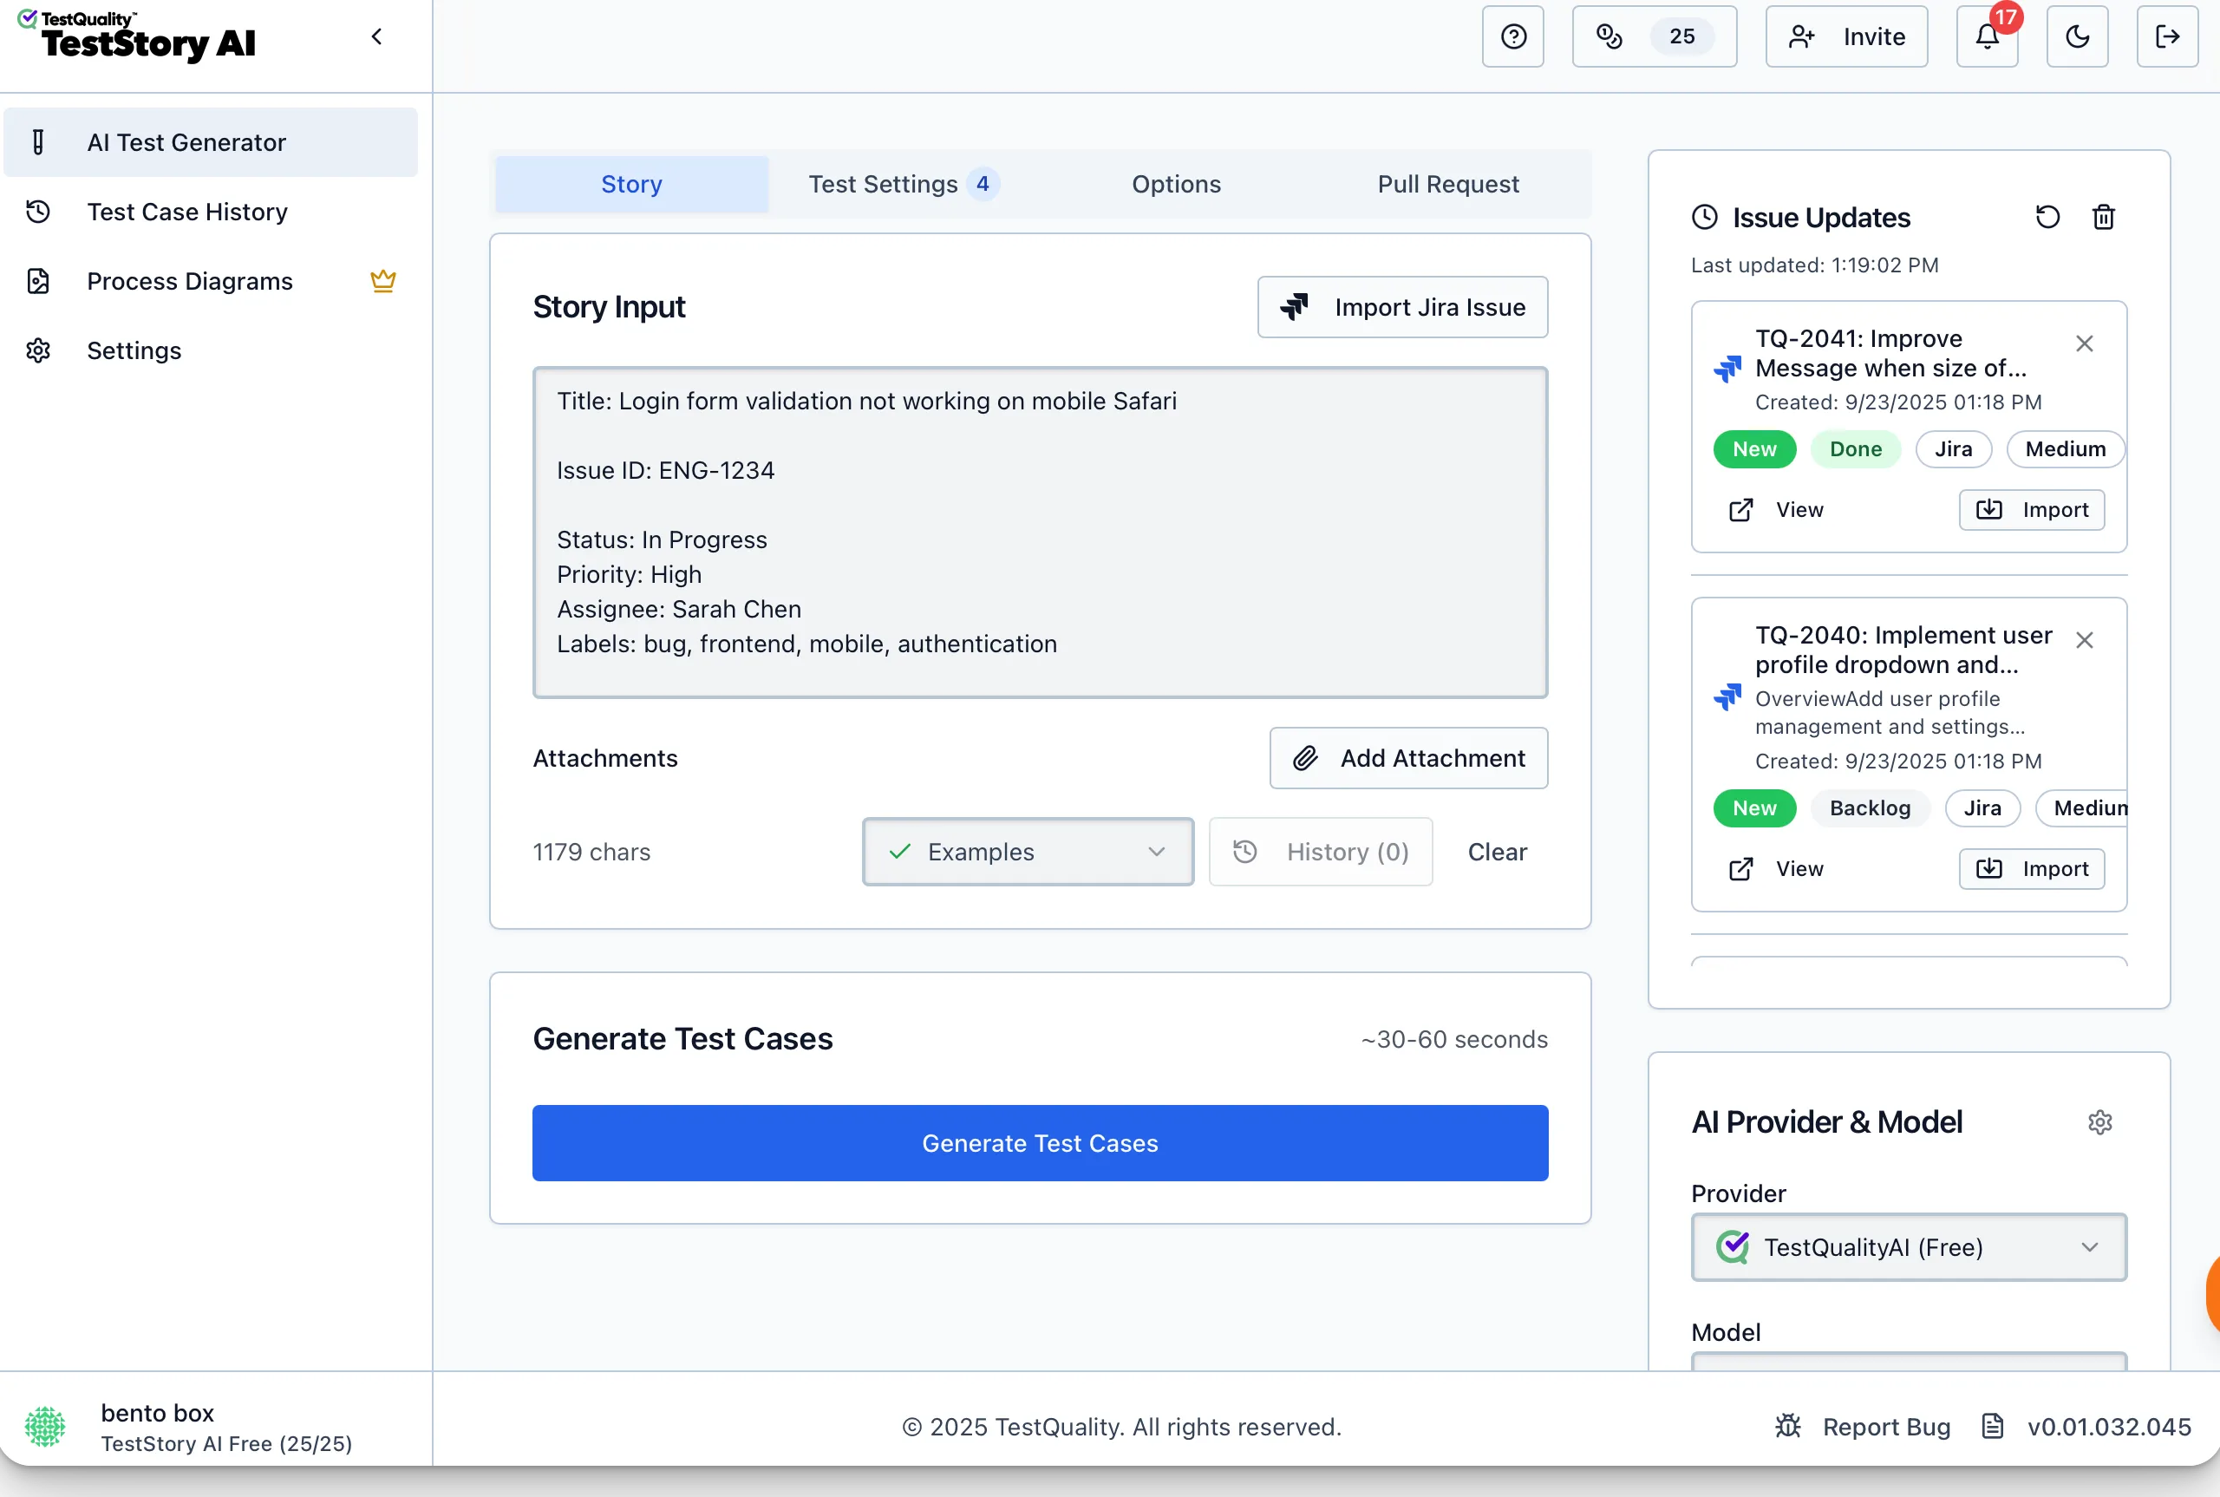Click the Jira logo on TQ-2040 card

coord(1727,697)
